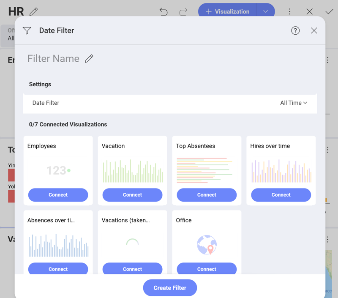Open the All Time dropdown
This screenshot has width=338, height=298.
point(293,103)
